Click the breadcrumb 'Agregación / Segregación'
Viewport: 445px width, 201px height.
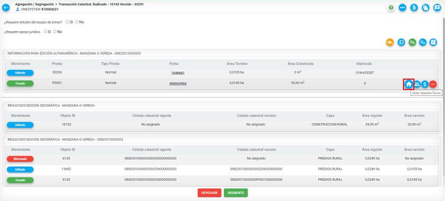[34, 4]
